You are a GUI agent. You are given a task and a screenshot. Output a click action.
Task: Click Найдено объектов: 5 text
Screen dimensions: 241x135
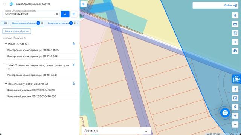pyautogui.click(x=14, y=38)
